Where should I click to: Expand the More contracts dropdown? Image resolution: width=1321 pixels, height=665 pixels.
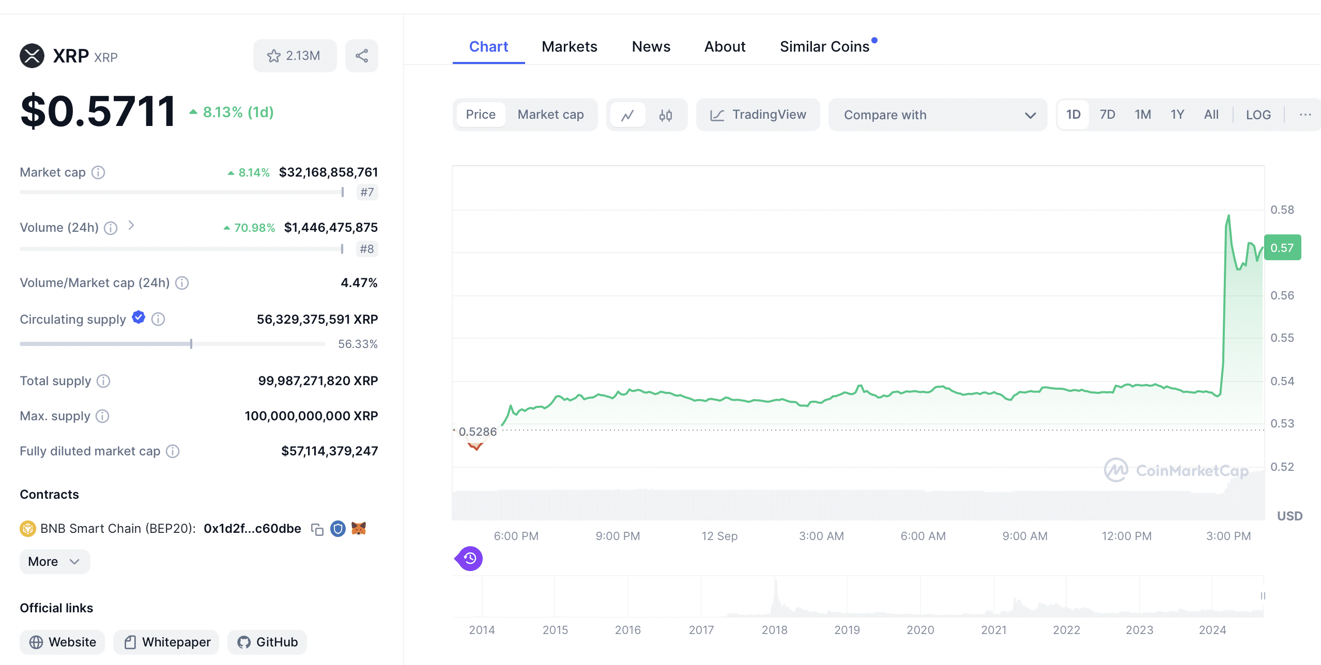coord(55,562)
